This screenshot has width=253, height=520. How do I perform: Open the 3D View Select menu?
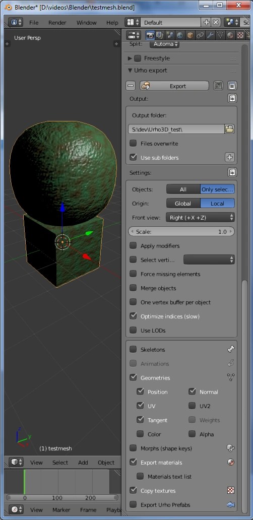pos(60,462)
